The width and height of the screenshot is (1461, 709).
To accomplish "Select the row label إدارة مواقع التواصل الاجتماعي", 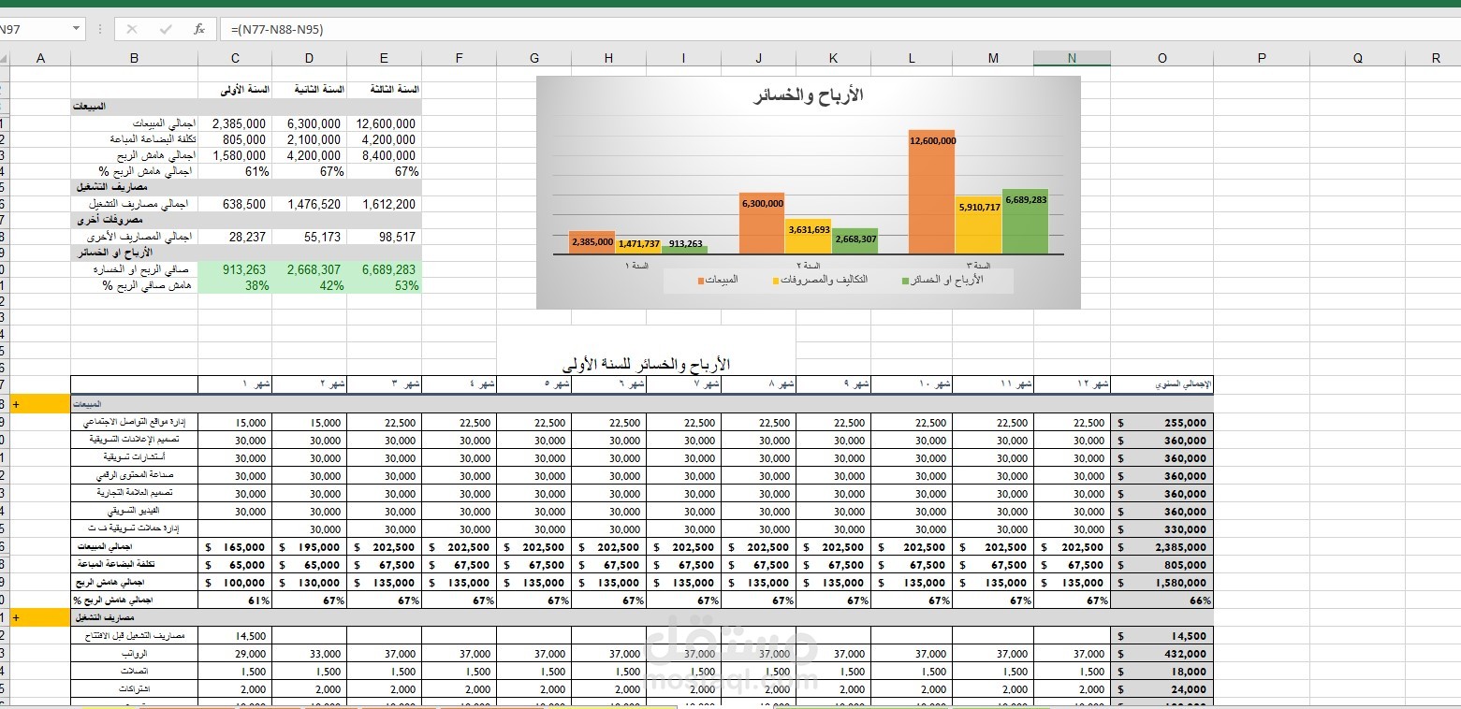I will [134, 422].
